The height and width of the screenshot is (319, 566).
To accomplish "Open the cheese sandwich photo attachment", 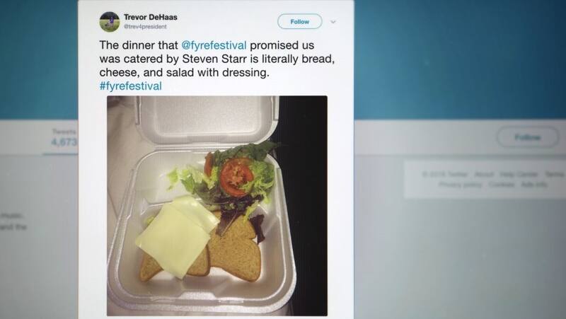I will [x=217, y=206].
